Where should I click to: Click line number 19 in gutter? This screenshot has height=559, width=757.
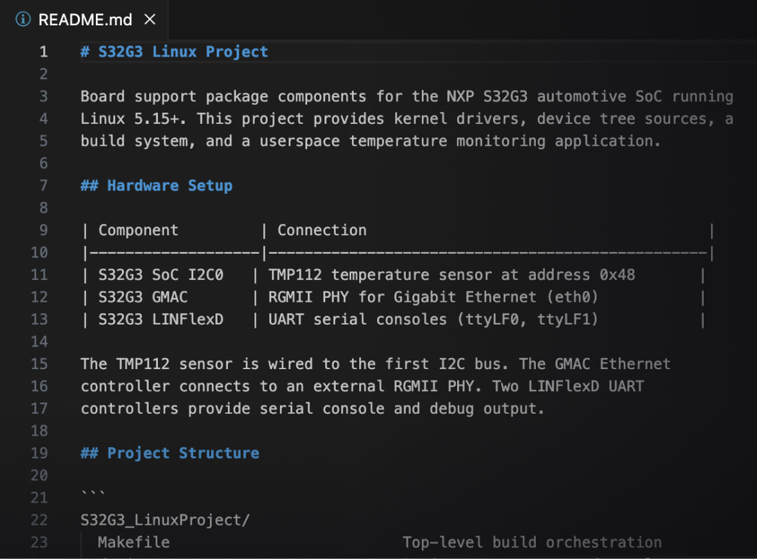click(39, 453)
